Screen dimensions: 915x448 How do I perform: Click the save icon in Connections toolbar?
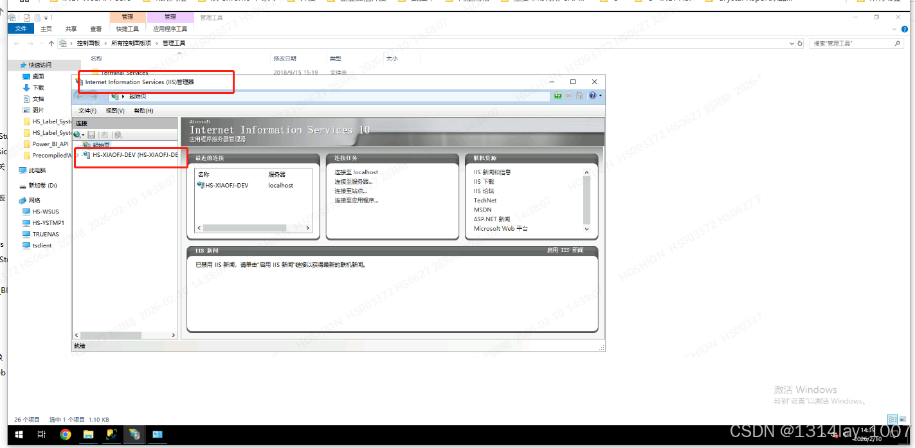tap(91, 135)
